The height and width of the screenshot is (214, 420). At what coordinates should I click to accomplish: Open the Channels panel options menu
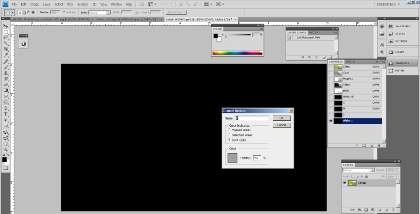(x=383, y=62)
